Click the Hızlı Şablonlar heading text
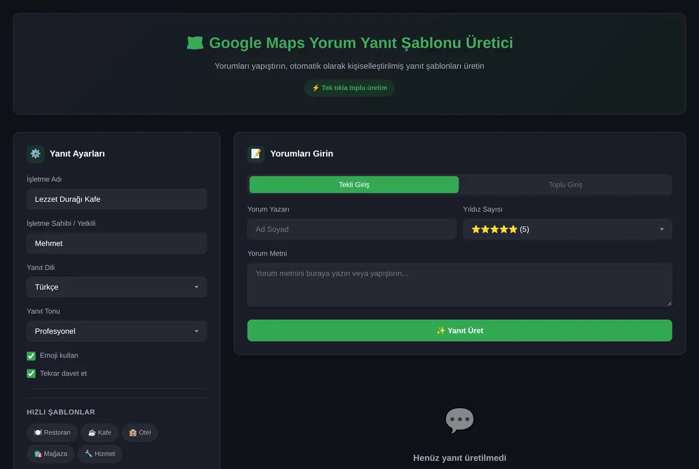699x469 pixels. (61, 412)
